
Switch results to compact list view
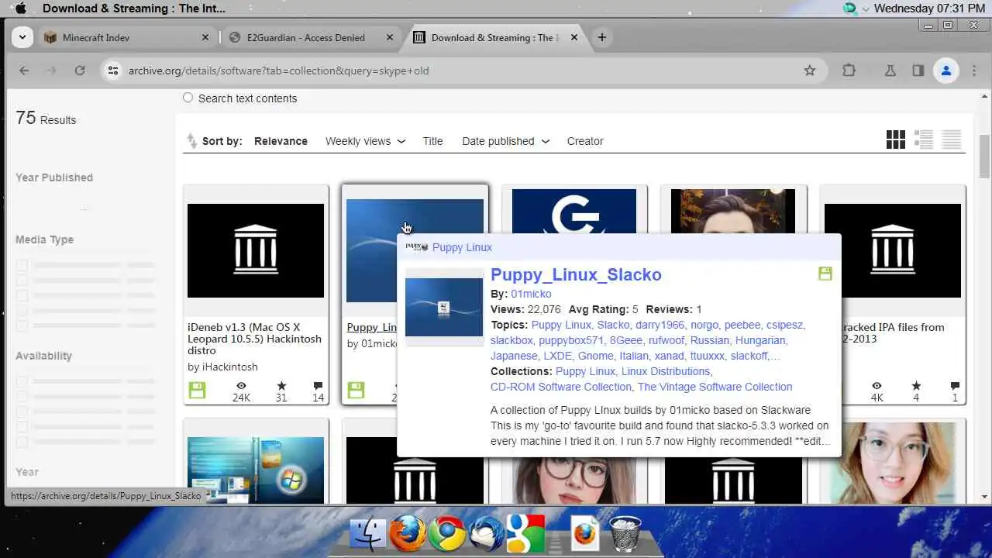click(951, 139)
